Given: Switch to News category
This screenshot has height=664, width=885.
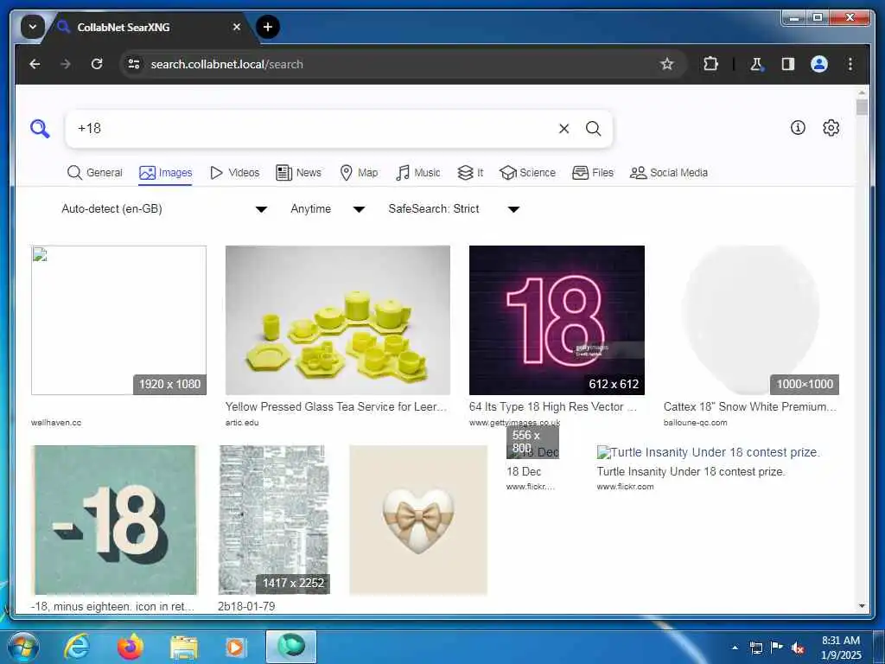Looking at the screenshot, I should (x=298, y=173).
